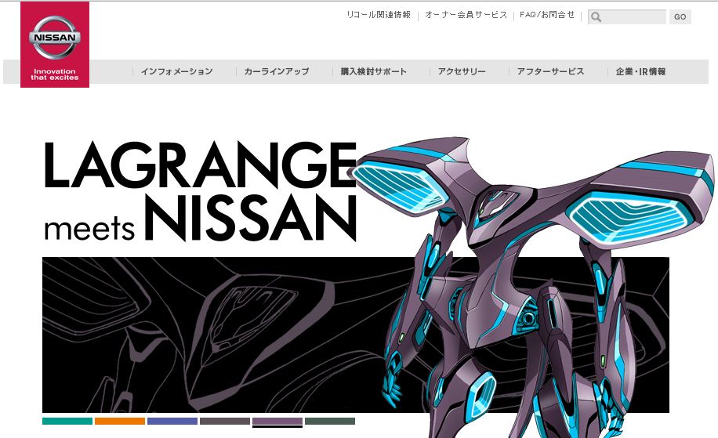The image size is (718, 438).
Task: Open the アフターサービス menu
Action: click(x=550, y=71)
